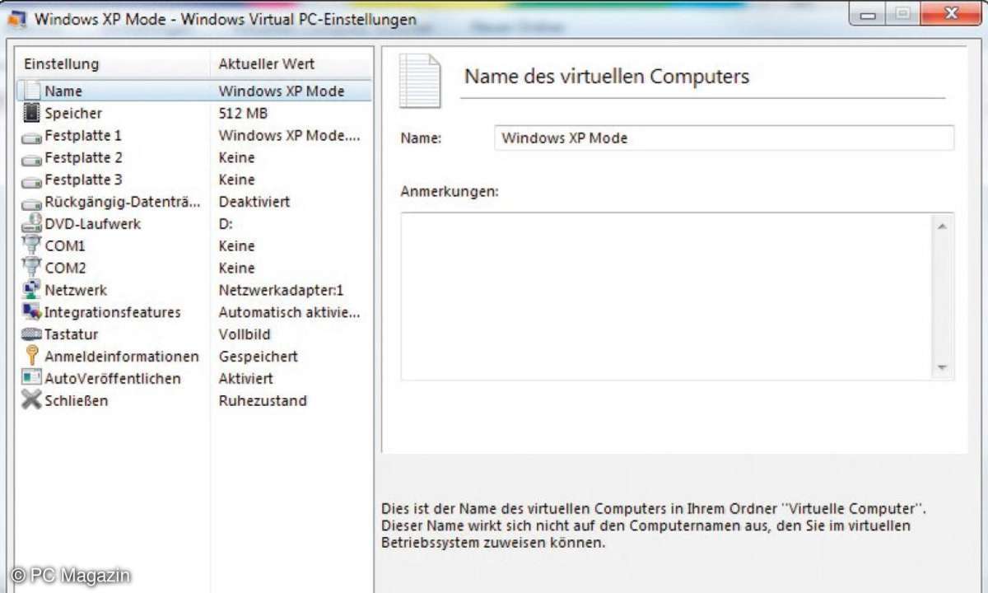Viewport: 988px width, 593px height.
Task: Click the Deaktiviert value
Action: point(254,202)
